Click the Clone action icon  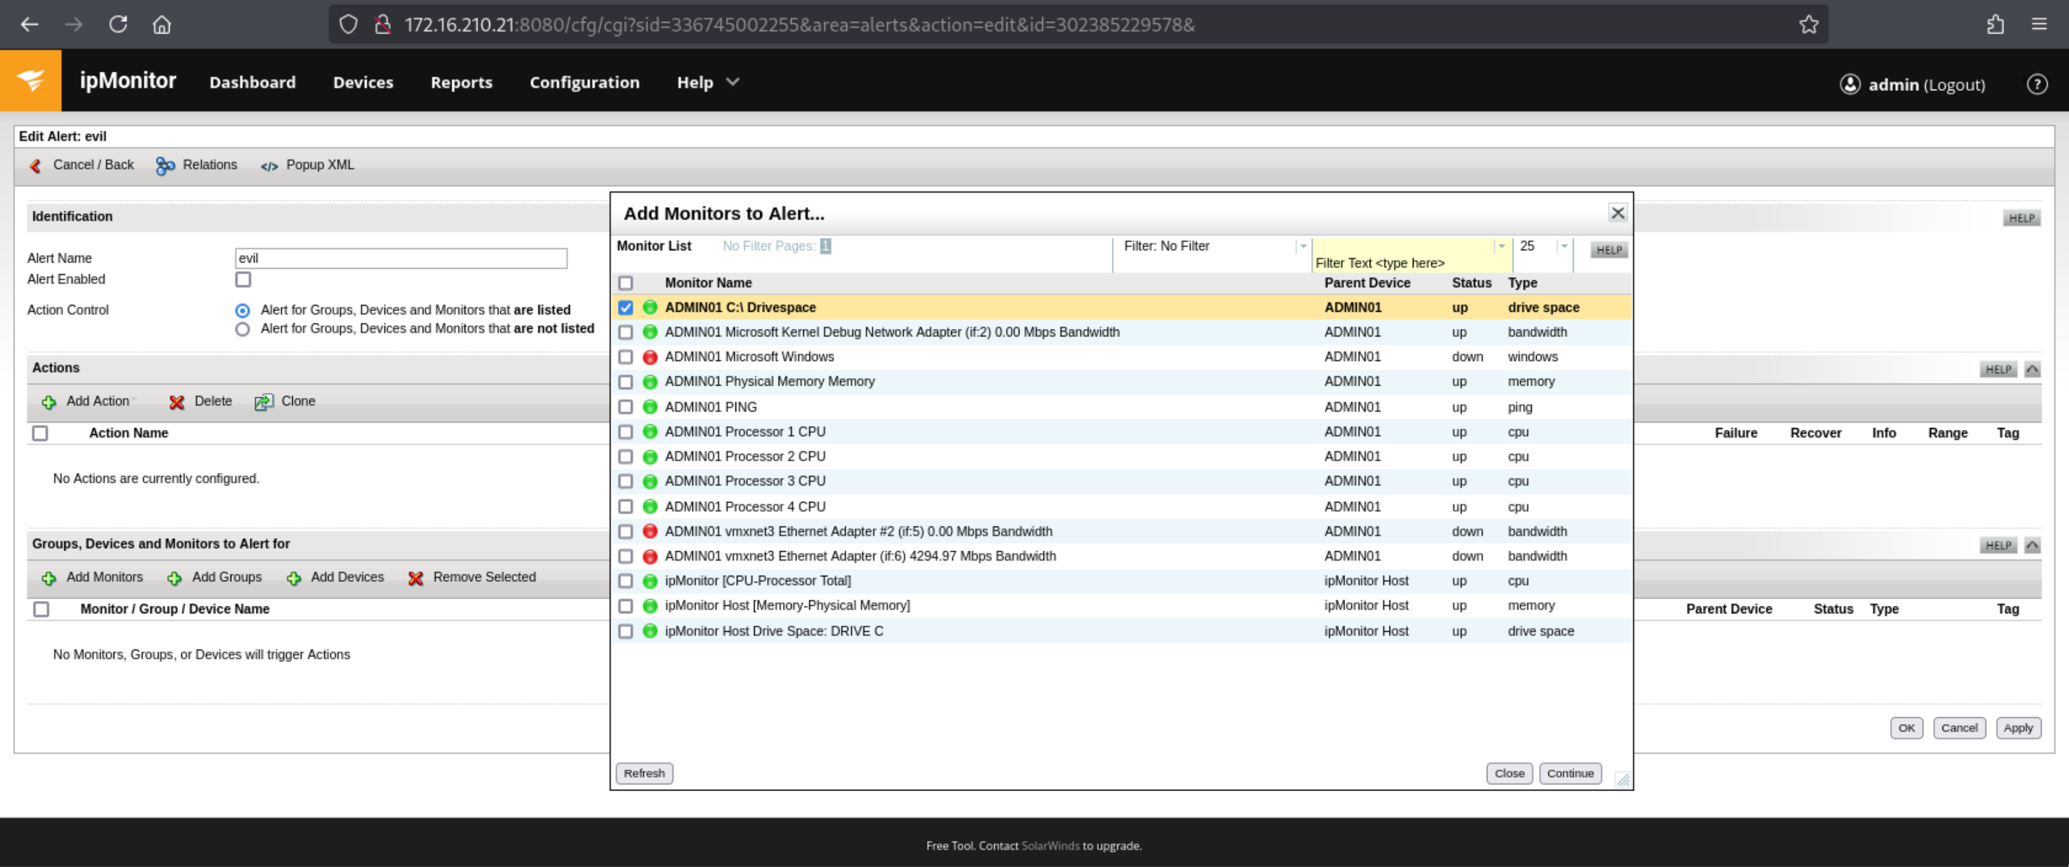[263, 401]
